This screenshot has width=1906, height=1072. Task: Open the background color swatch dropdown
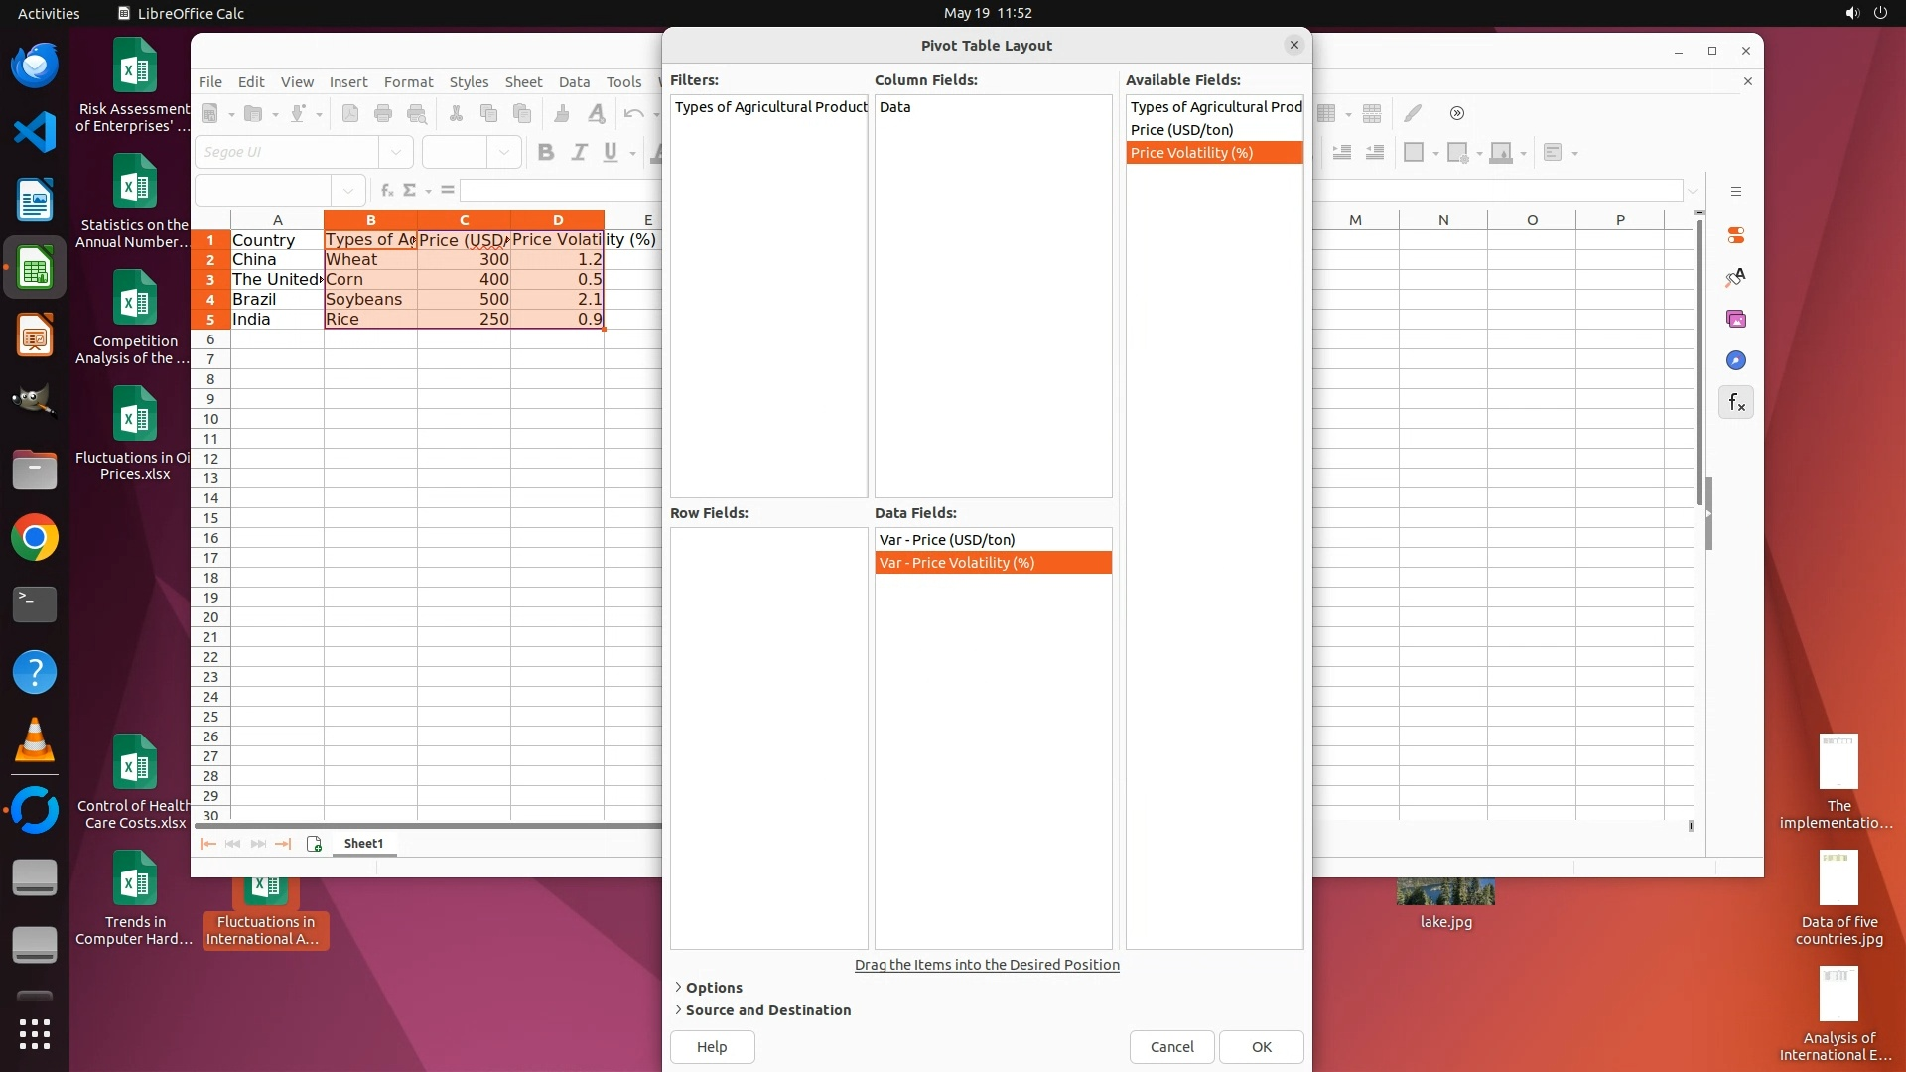(x=1523, y=153)
